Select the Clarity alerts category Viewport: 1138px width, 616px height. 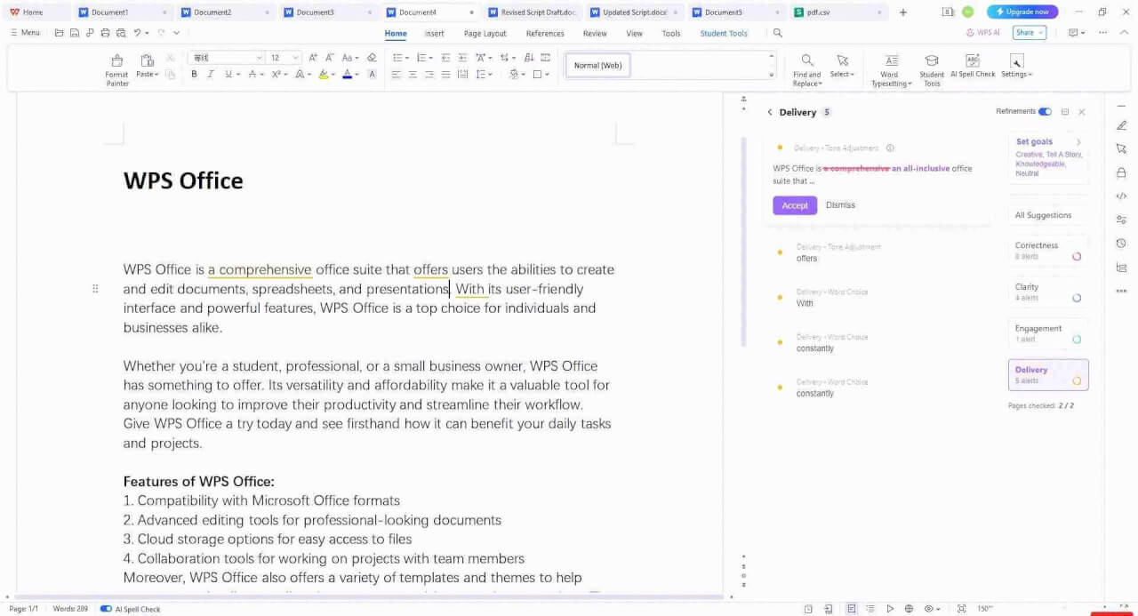[1047, 292]
